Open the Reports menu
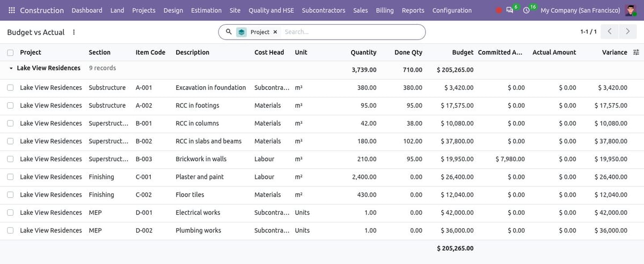Viewport: 644px width, 264px height. tap(413, 10)
